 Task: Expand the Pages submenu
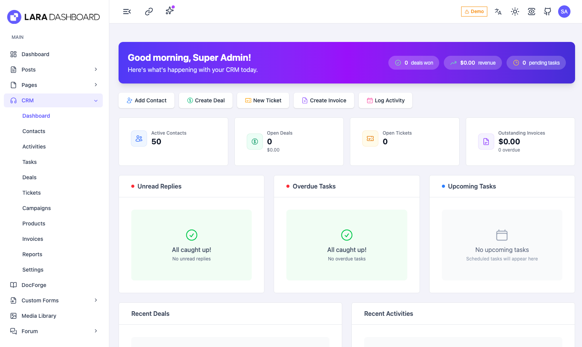point(96,85)
